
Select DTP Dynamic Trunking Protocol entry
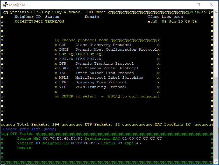click(96, 63)
